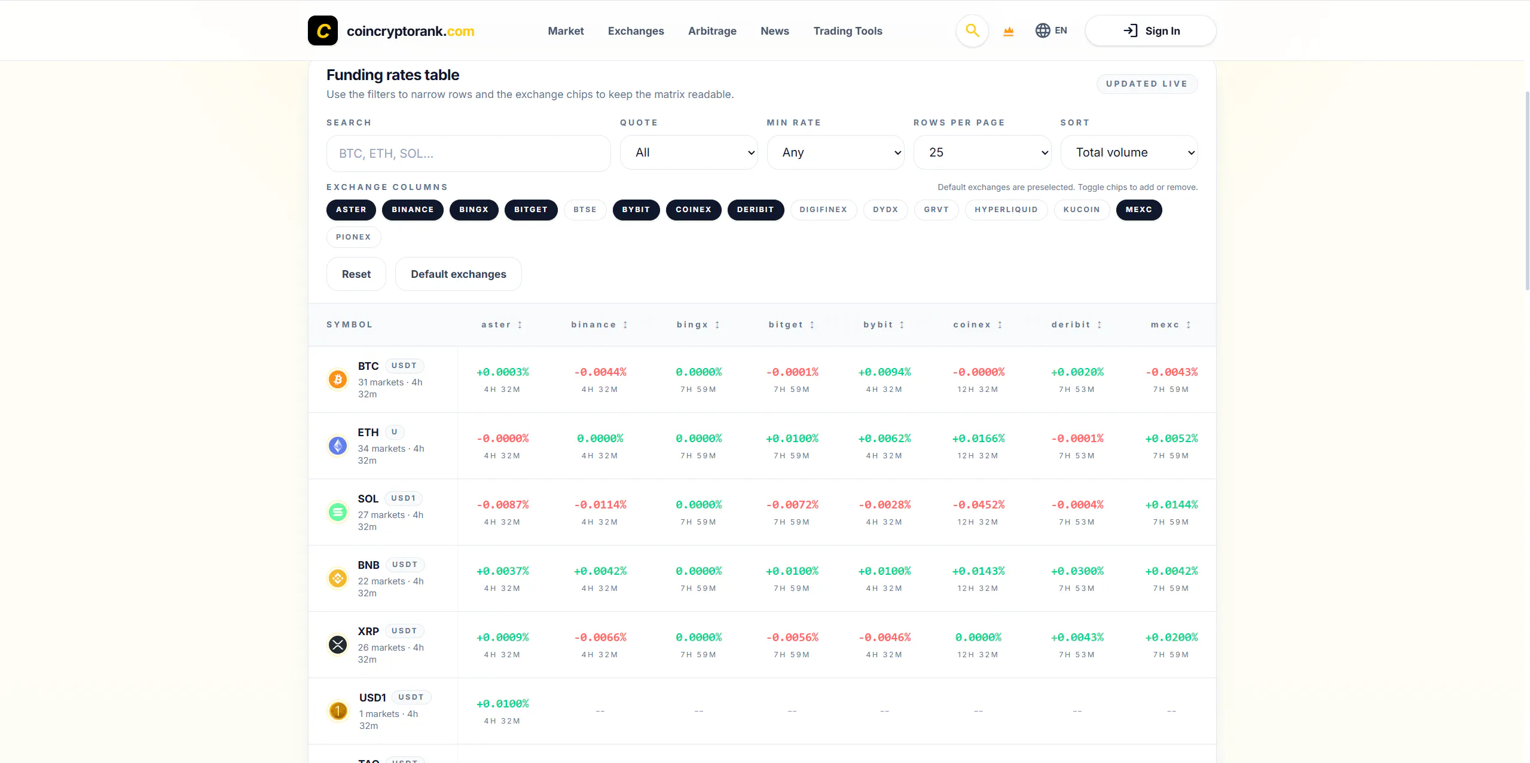1530x763 pixels.
Task: Enable the GRVT exchange chip
Action: pyautogui.click(x=936, y=210)
